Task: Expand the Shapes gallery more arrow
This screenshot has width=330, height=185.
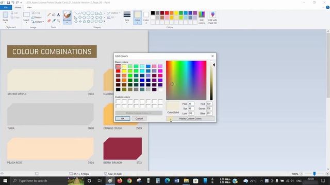Action: click(104, 22)
